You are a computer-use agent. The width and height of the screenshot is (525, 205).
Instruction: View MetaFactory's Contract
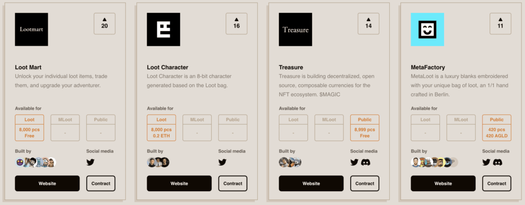point(496,183)
